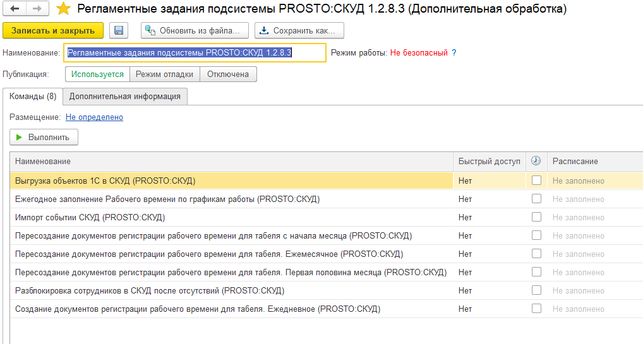
Task: Focus the 'Наименование' input field
Action: pos(195,52)
